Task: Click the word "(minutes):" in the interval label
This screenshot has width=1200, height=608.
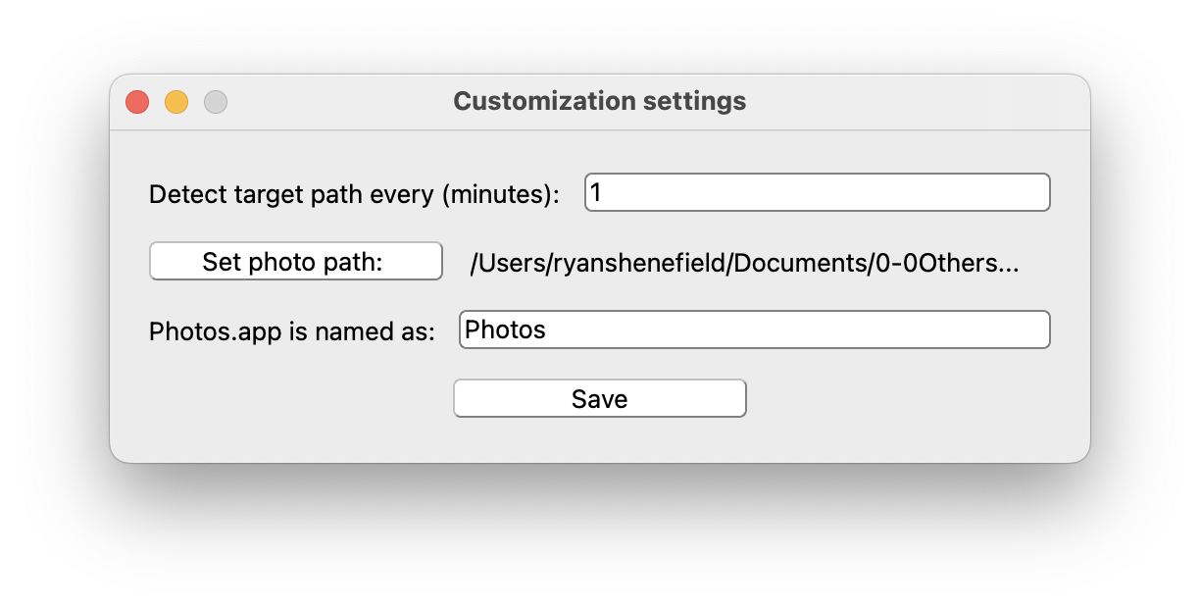Action: tap(501, 194)
